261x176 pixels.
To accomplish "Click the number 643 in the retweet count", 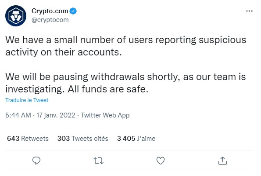I will [x=13, y=139].
